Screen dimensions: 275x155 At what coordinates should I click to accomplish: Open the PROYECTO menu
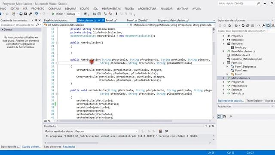tap(38, 9)
